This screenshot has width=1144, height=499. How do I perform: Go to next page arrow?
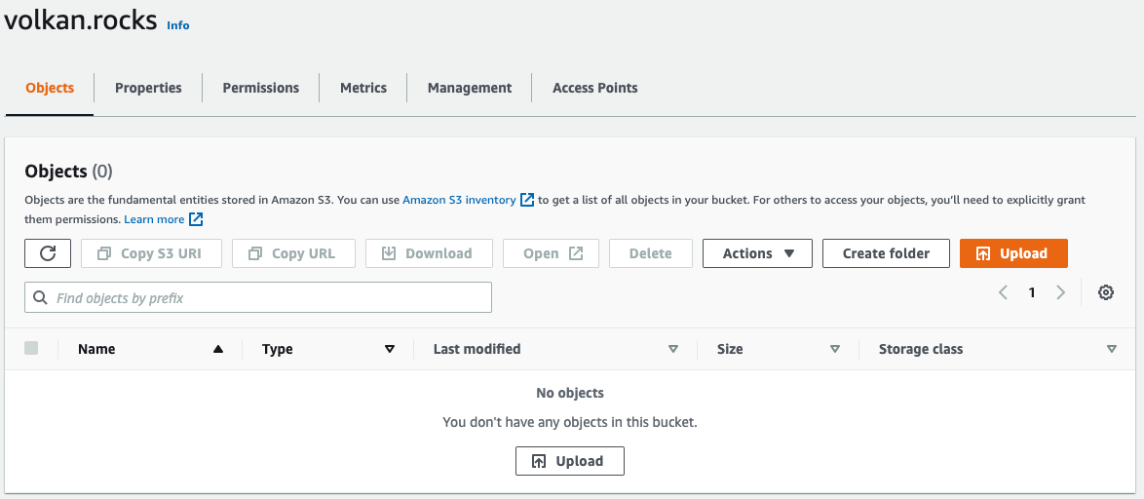click(x=1061, y=292)
